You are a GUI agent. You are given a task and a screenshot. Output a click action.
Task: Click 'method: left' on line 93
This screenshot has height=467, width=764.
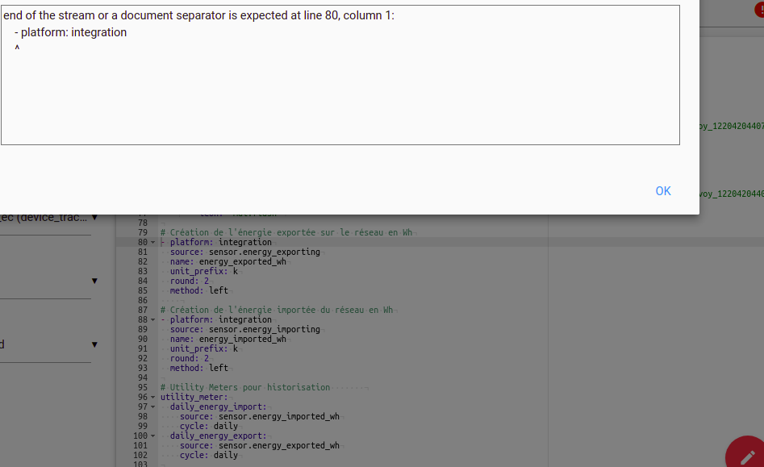199,368
